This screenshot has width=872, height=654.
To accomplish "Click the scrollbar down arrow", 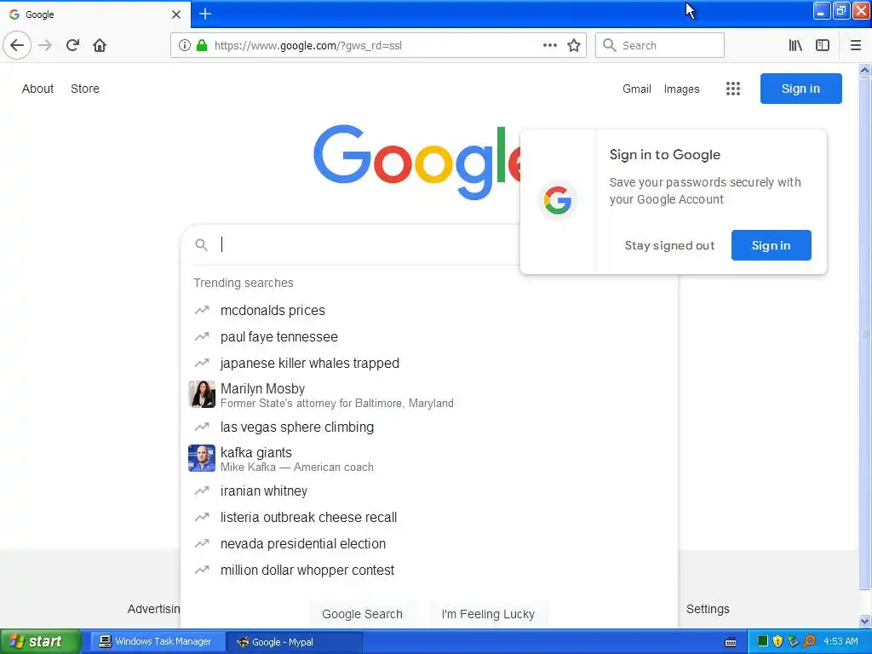I will pyautogui.click(x=864, y=621).
